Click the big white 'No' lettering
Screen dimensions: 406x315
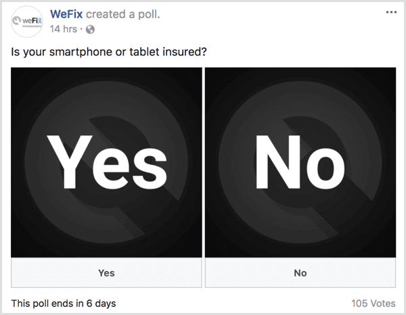(300, 164)
